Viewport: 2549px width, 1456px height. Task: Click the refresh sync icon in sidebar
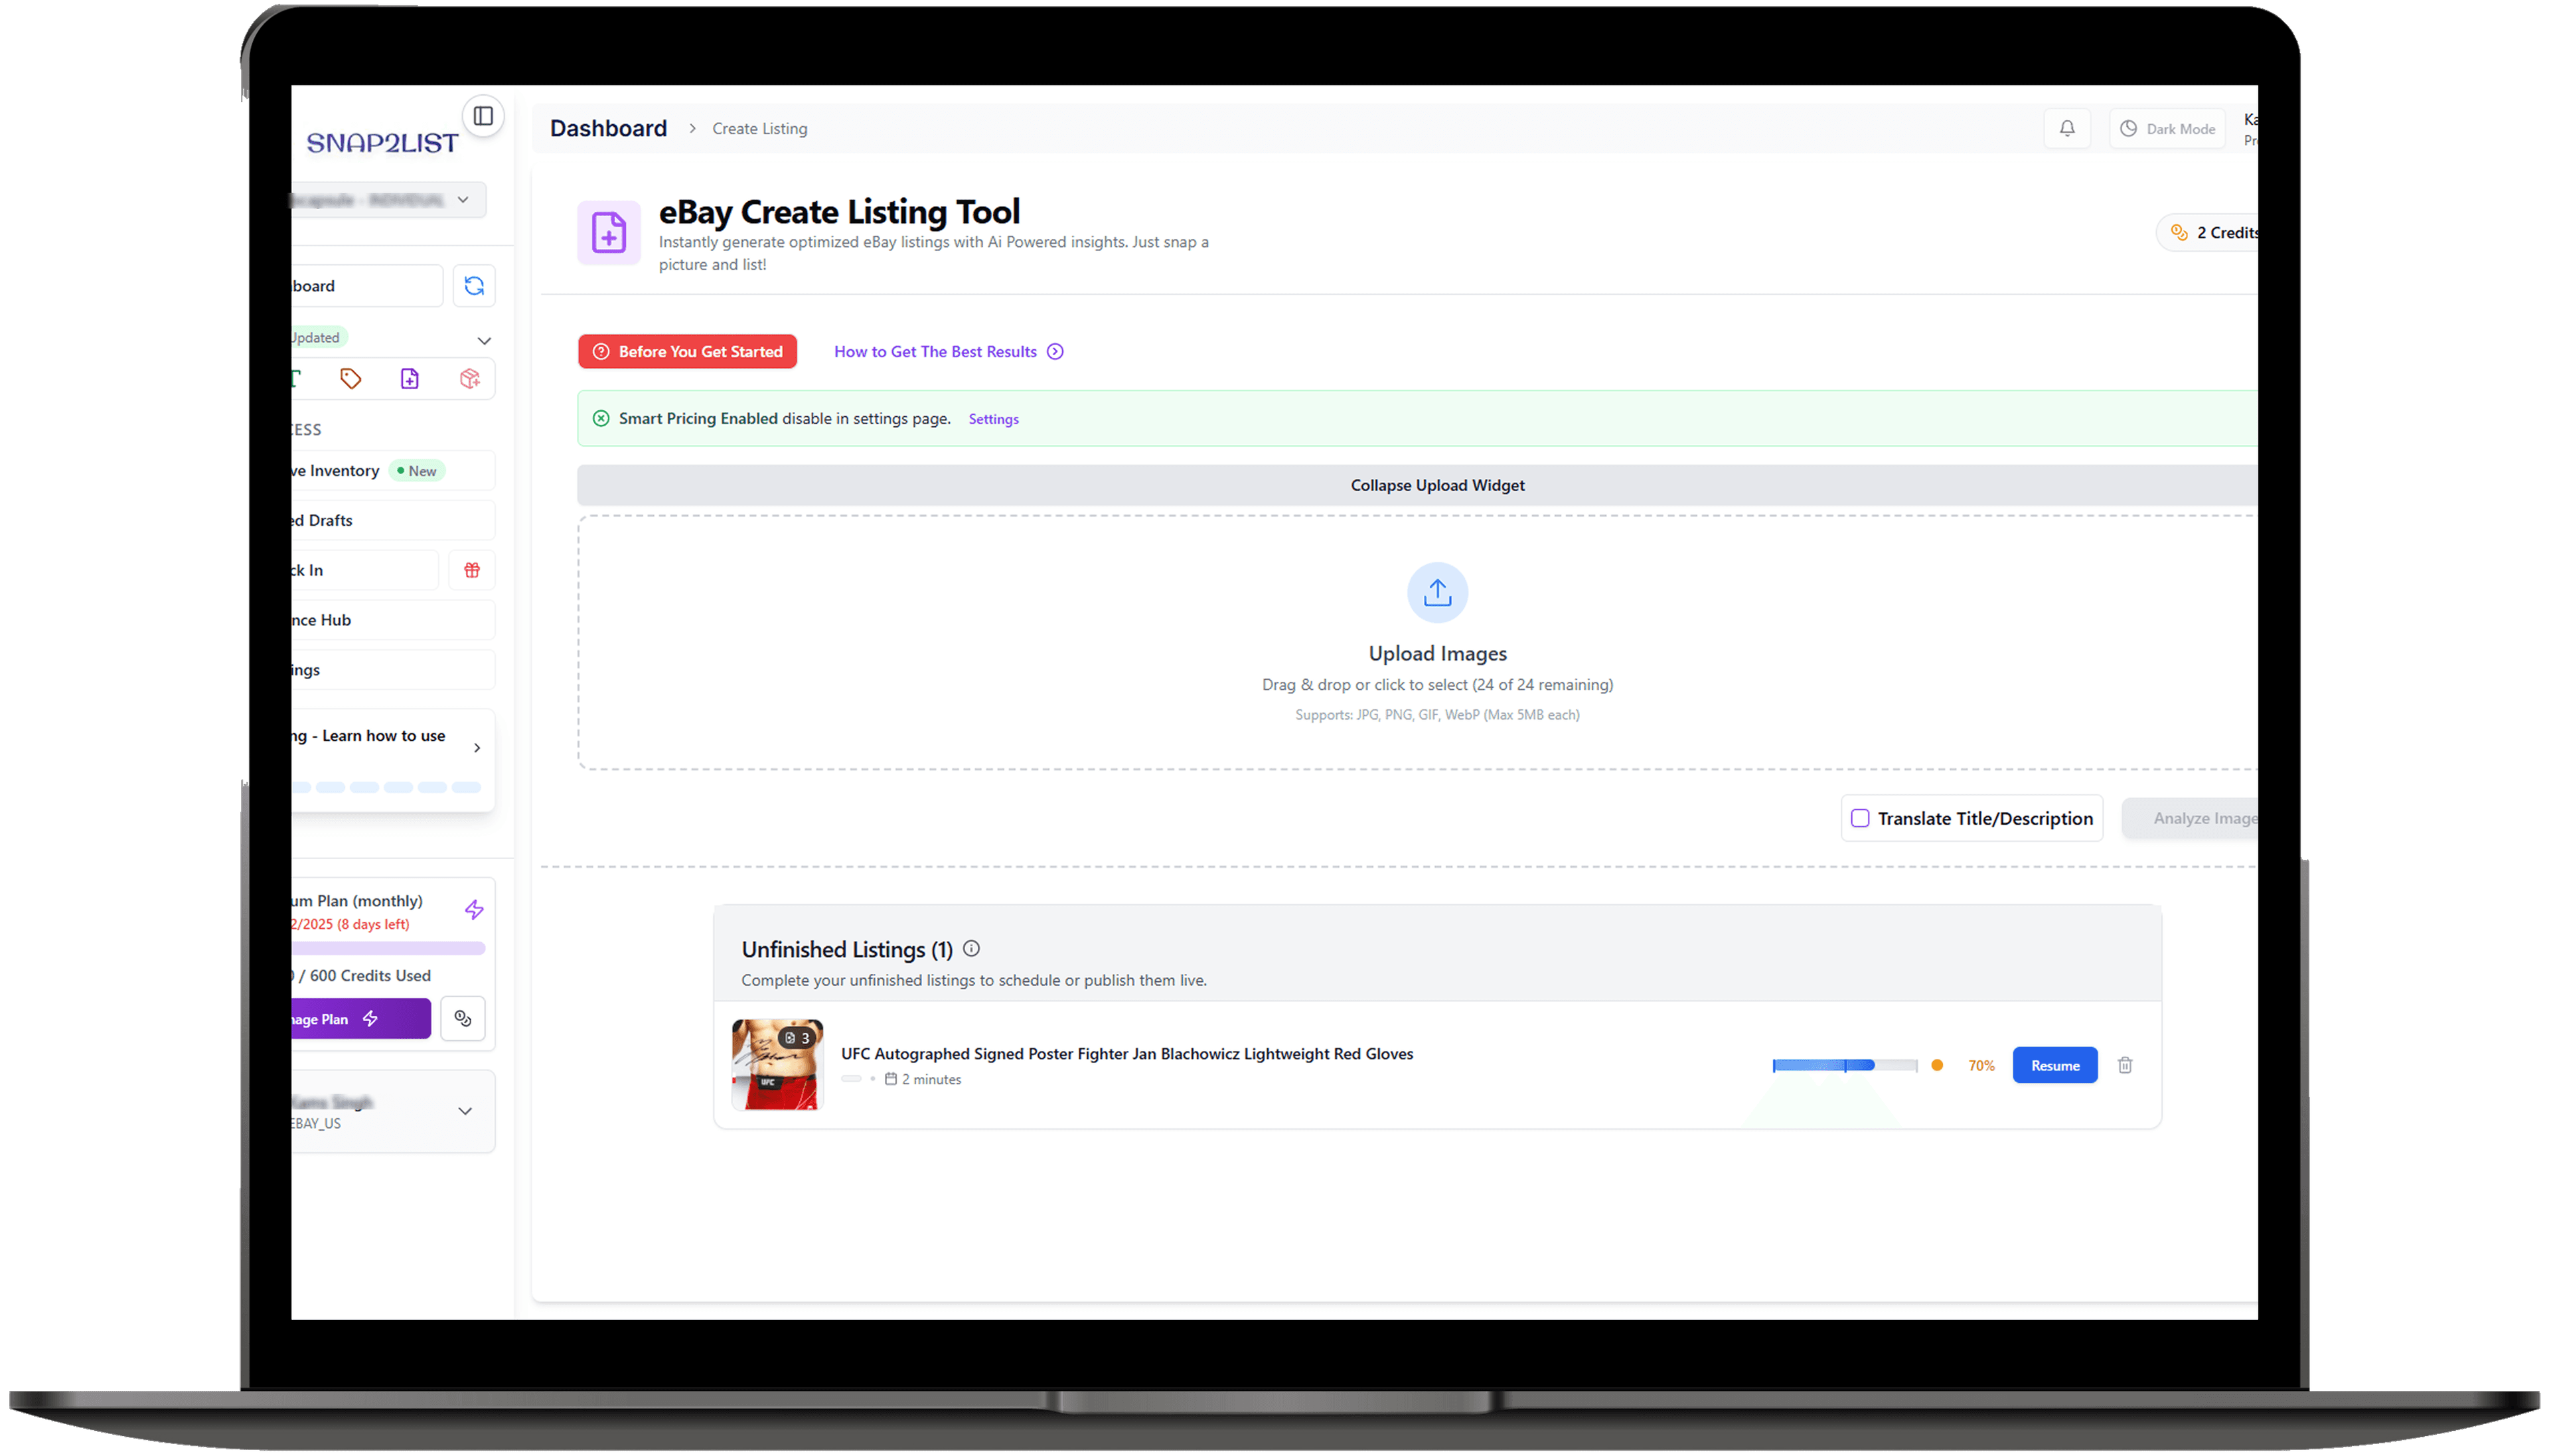click(474, 286)
